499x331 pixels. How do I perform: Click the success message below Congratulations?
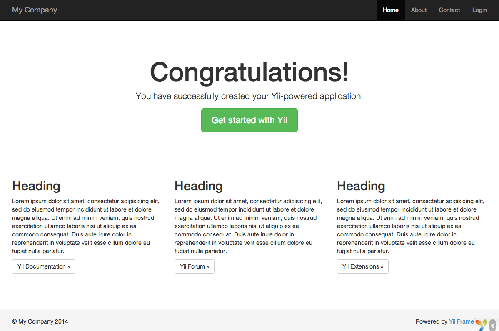[x=249, y=96]
